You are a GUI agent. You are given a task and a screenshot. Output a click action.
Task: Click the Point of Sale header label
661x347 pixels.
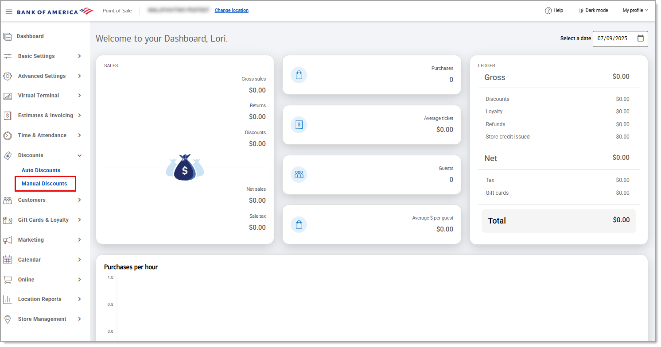[117, 11]
